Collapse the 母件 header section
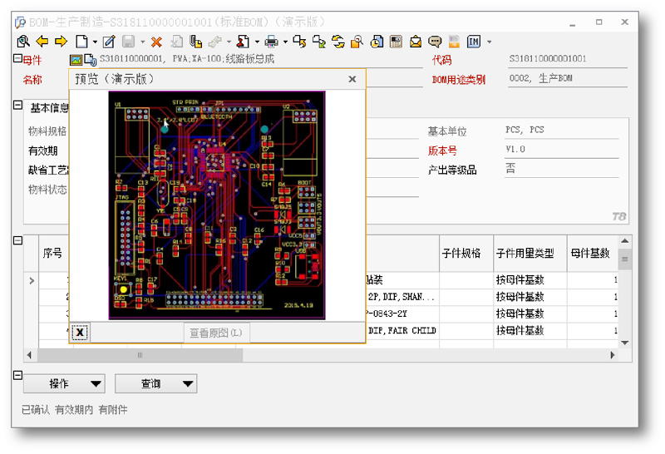The image size is (665, 454). coord(17,58)
